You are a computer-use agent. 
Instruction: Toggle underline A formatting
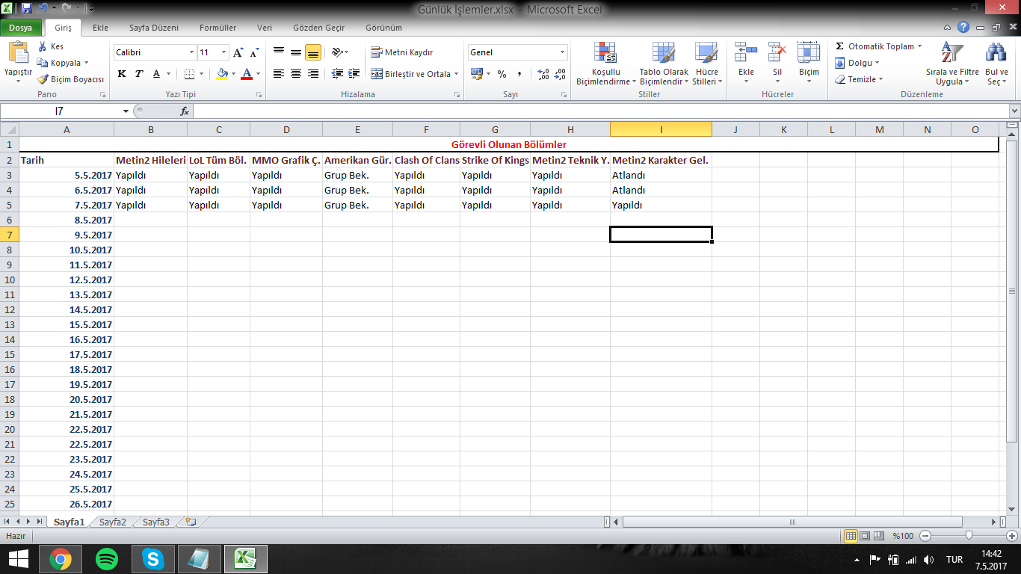coord(156,74)
